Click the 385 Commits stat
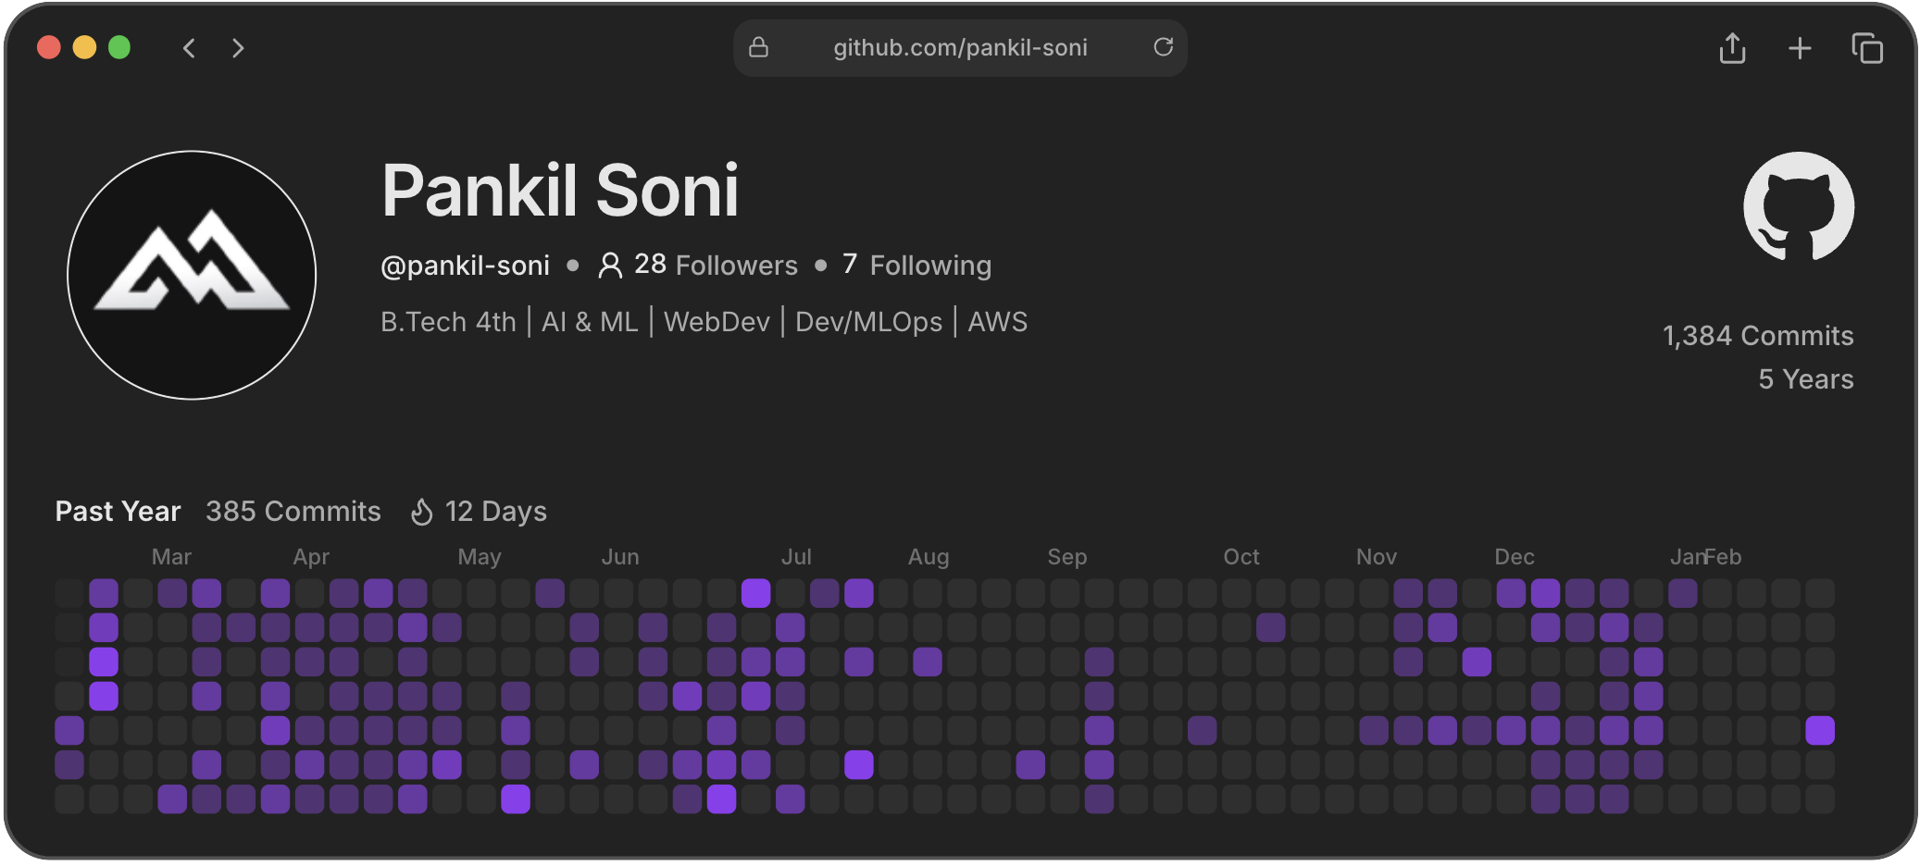1920x866 pixels. (293, 511)
